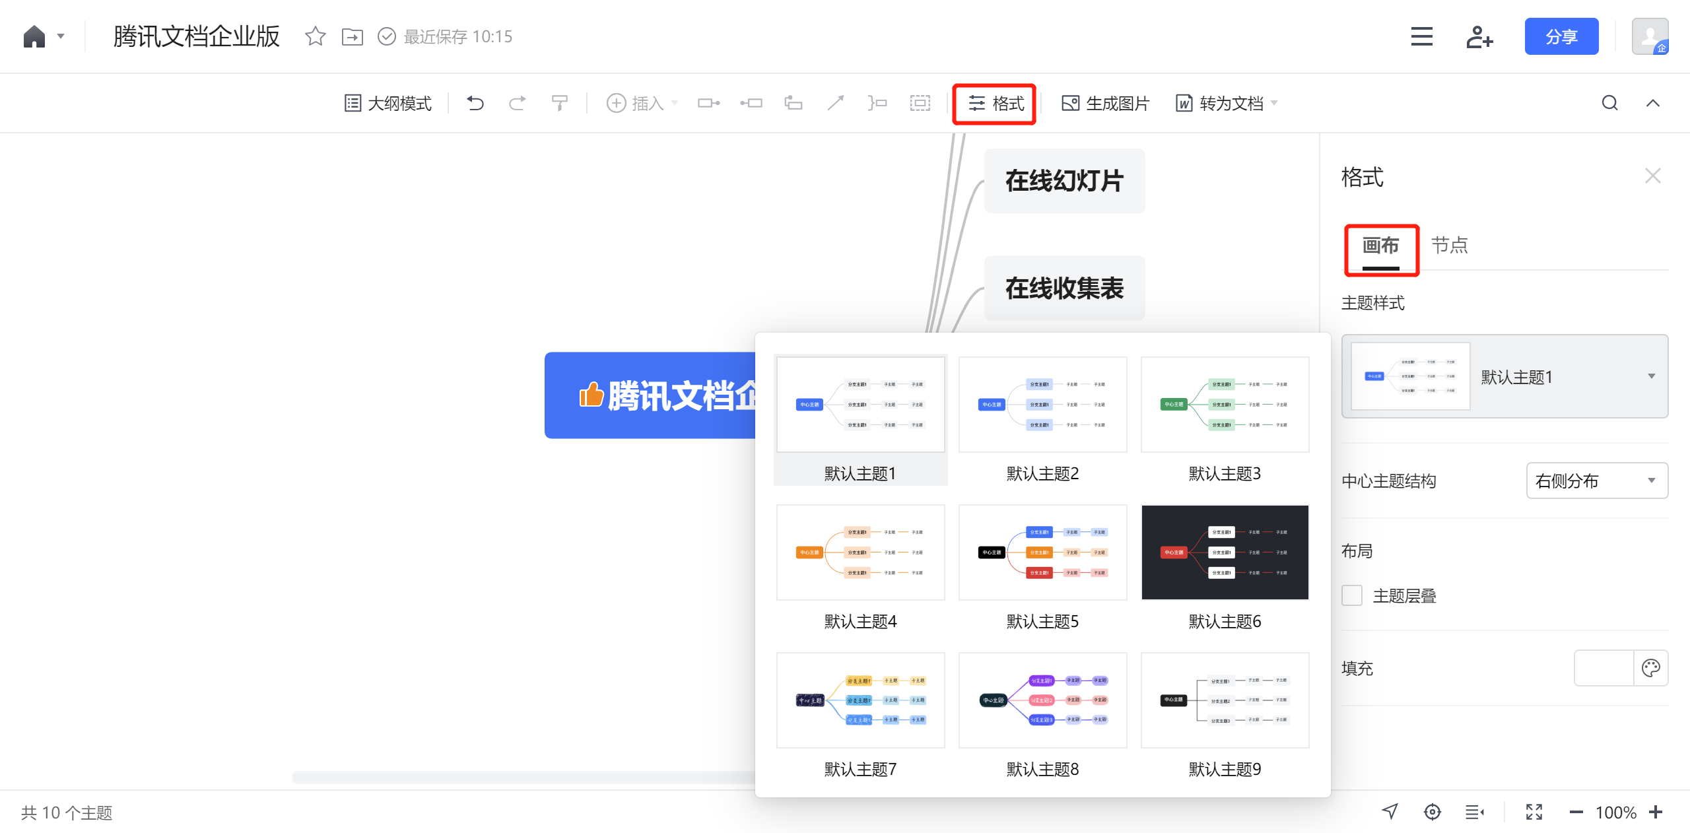
Task: Click the blue 分享 button
Action: tap(1561, 37)
